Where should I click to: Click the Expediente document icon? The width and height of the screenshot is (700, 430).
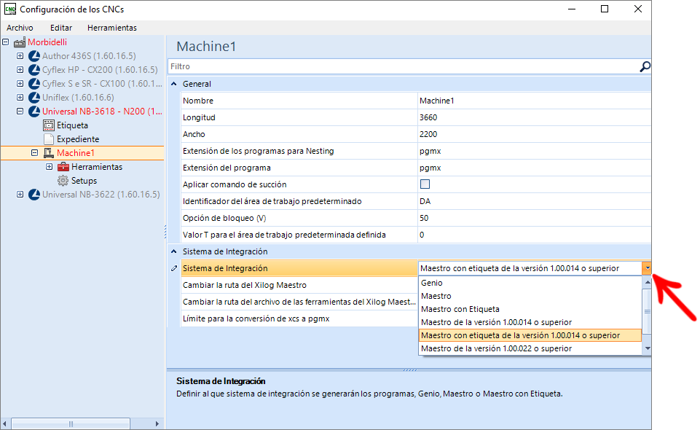point(49,139)
